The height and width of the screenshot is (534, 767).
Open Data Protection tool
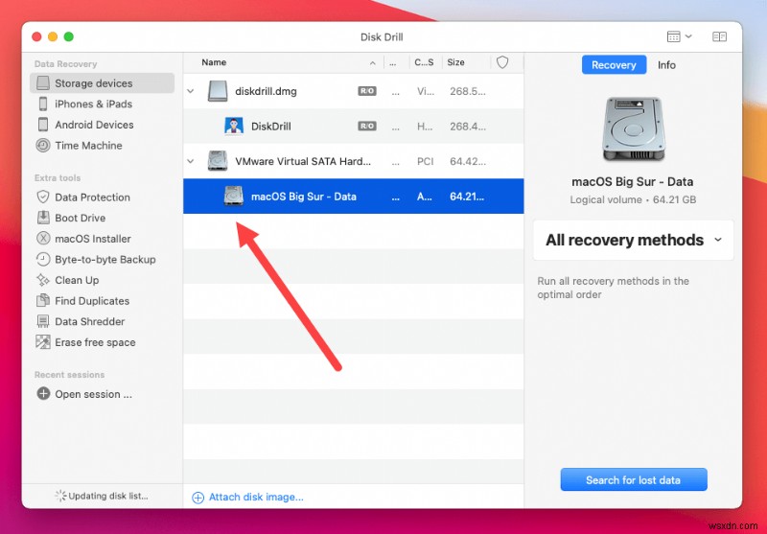click(x=92, y=197)
